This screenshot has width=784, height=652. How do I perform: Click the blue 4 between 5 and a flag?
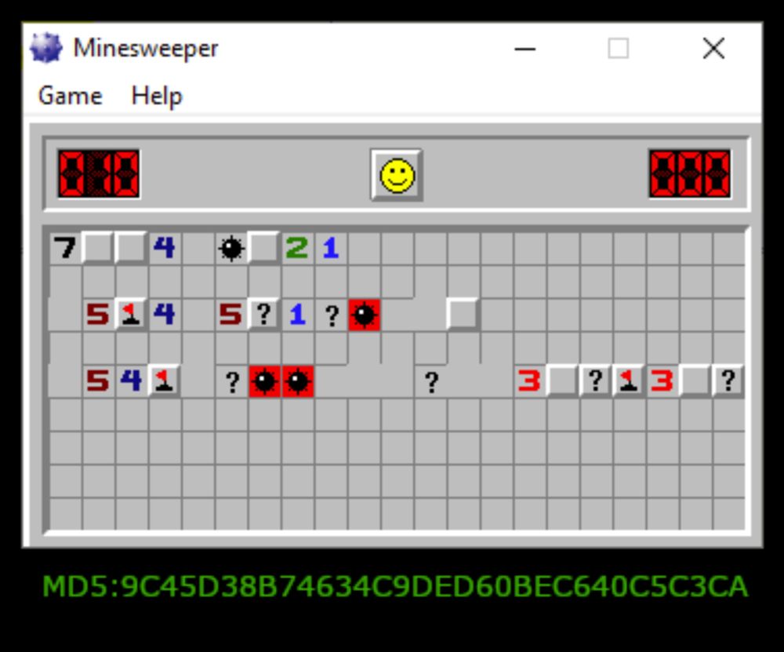(131, 381)
